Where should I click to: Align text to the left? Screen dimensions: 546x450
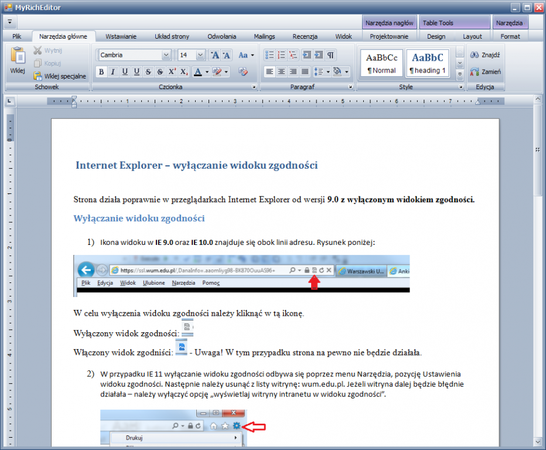[269, 71]
